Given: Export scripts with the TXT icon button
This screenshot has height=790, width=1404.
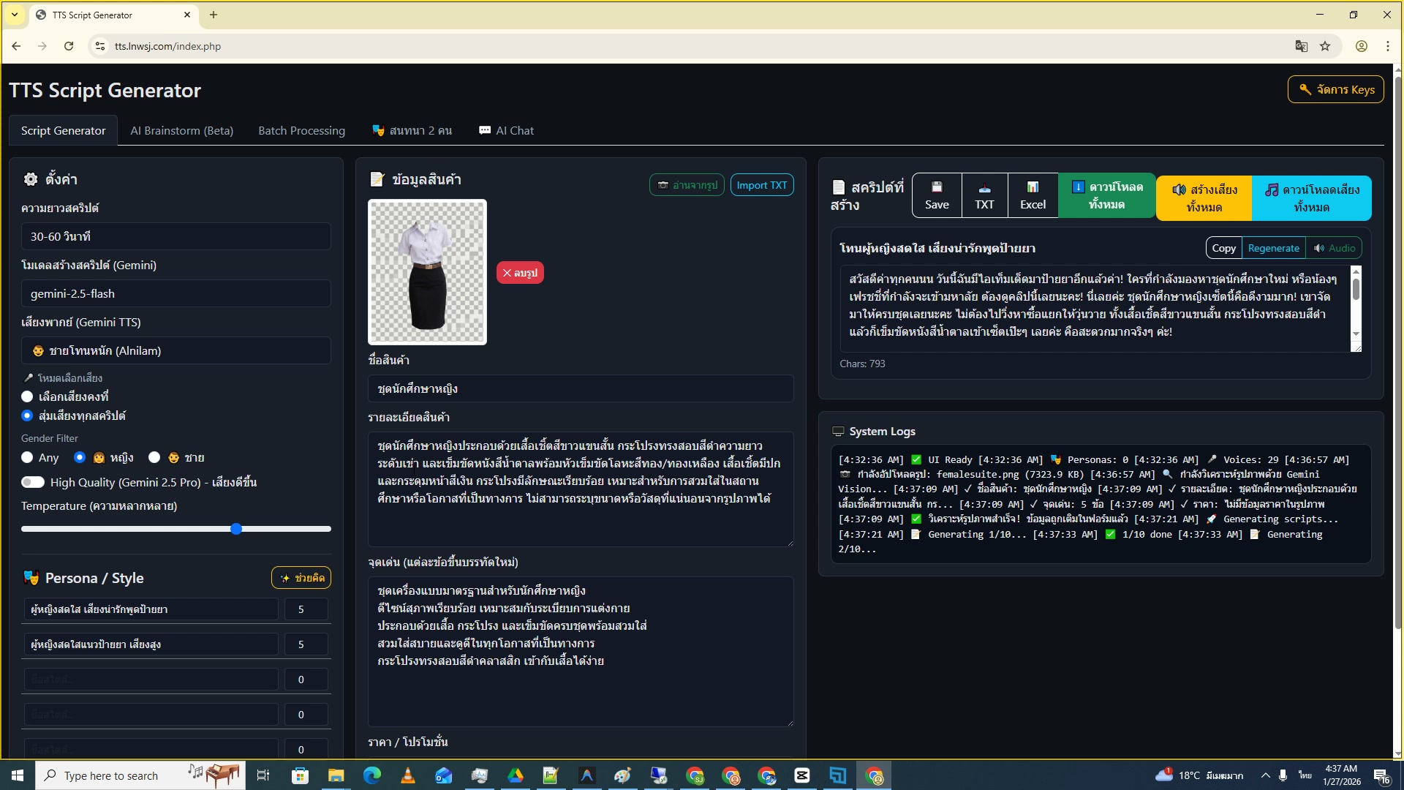Looking at the screenshot, I should click(x=984, y=195).
